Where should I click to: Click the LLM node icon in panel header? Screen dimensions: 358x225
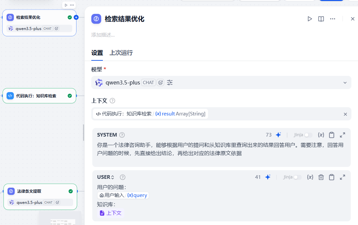[x=96, y=19]
